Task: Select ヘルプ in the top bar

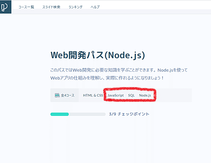Action: (x=95, y=7)
